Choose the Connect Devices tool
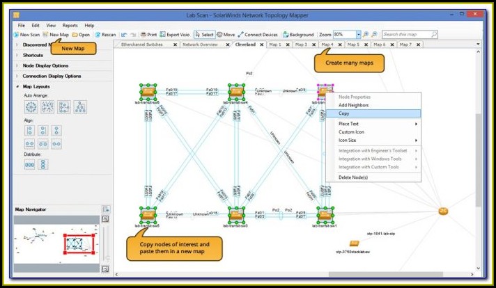The image size is (496, 288). (258, 34)
